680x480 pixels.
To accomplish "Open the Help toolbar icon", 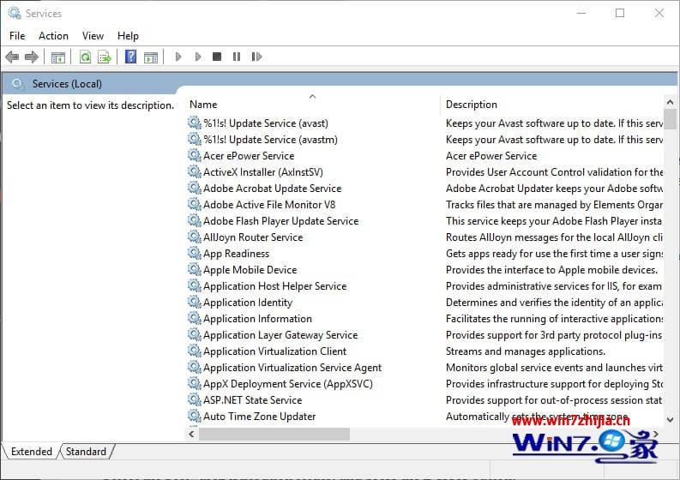I will click(x=130, y=57).
